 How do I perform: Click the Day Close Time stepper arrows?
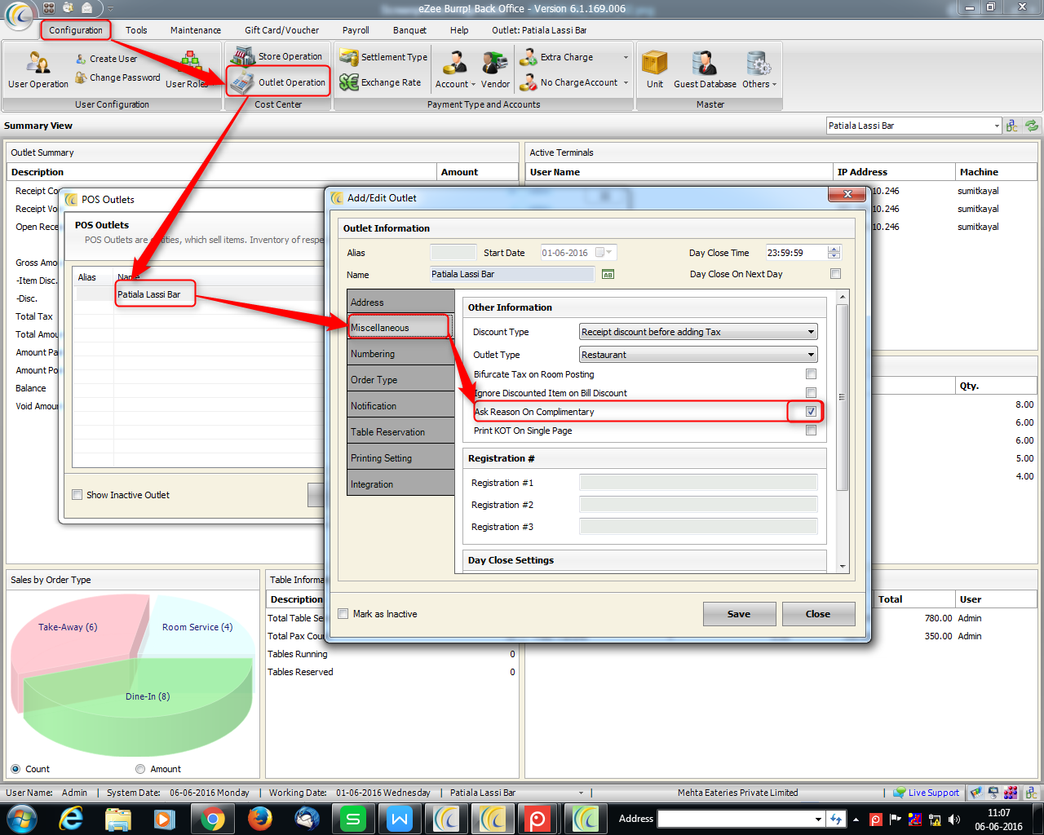click(834, 253)
